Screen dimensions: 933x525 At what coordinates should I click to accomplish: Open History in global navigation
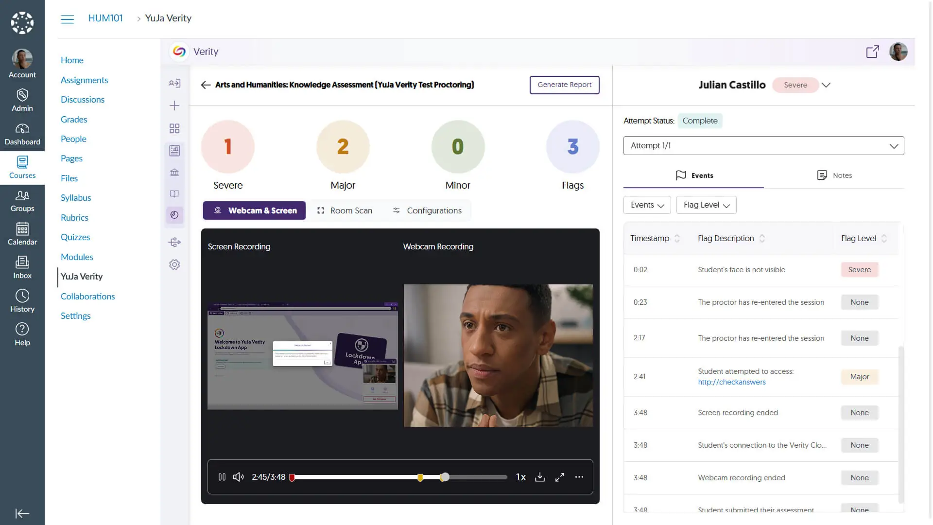[x=22, y=301]
